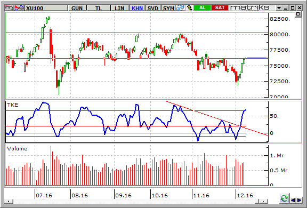307x208 pixels.
Task: Click the horizontal scrollbar thumb
Action: pos(257,201)
